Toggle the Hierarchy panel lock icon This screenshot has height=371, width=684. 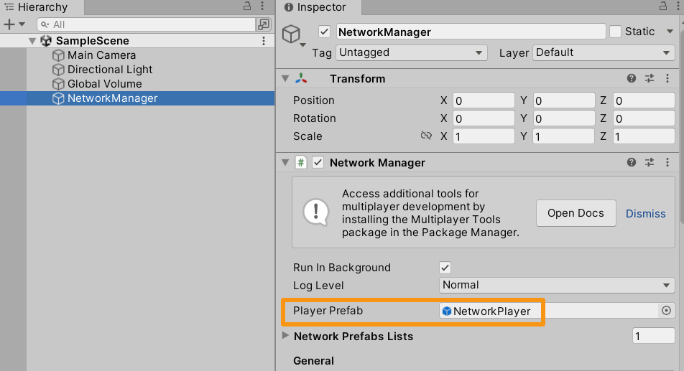[247, 6]
